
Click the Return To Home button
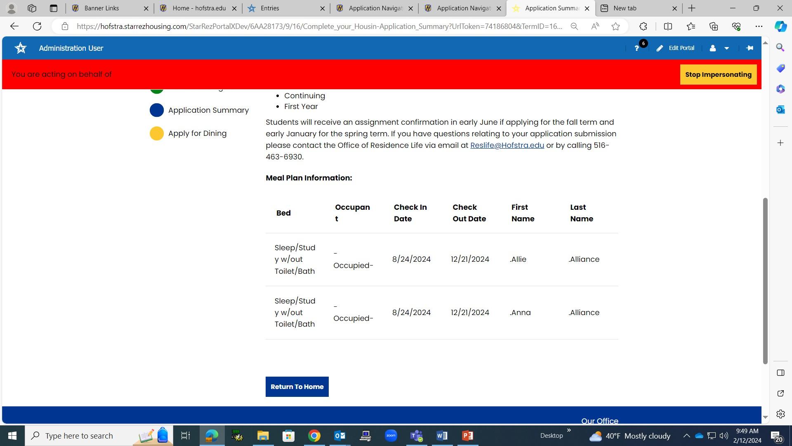pos(297,387)
